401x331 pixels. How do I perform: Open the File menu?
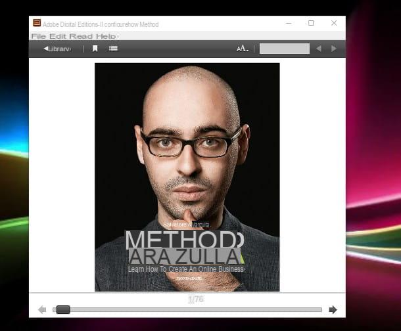pos(38,36)
